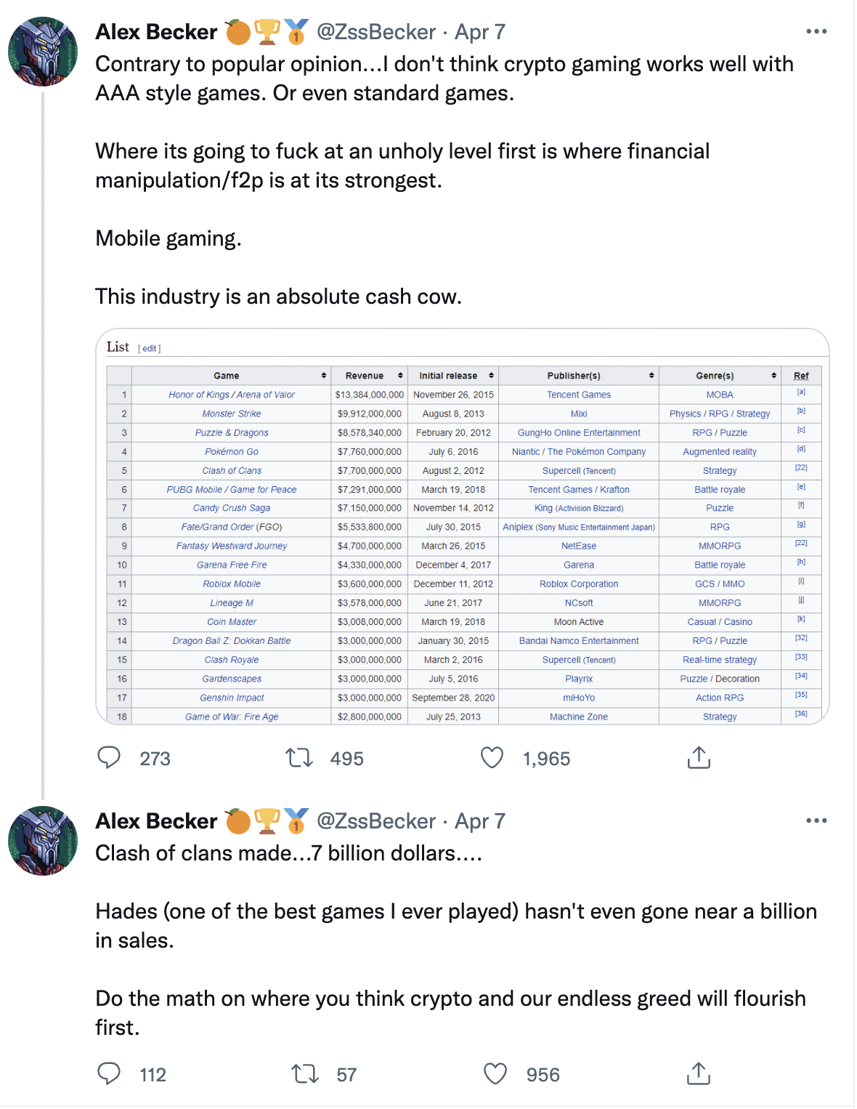Reply to the Clash of Clans tweet
Viewport: 857px width, 1109px height.
[109, 1073]
